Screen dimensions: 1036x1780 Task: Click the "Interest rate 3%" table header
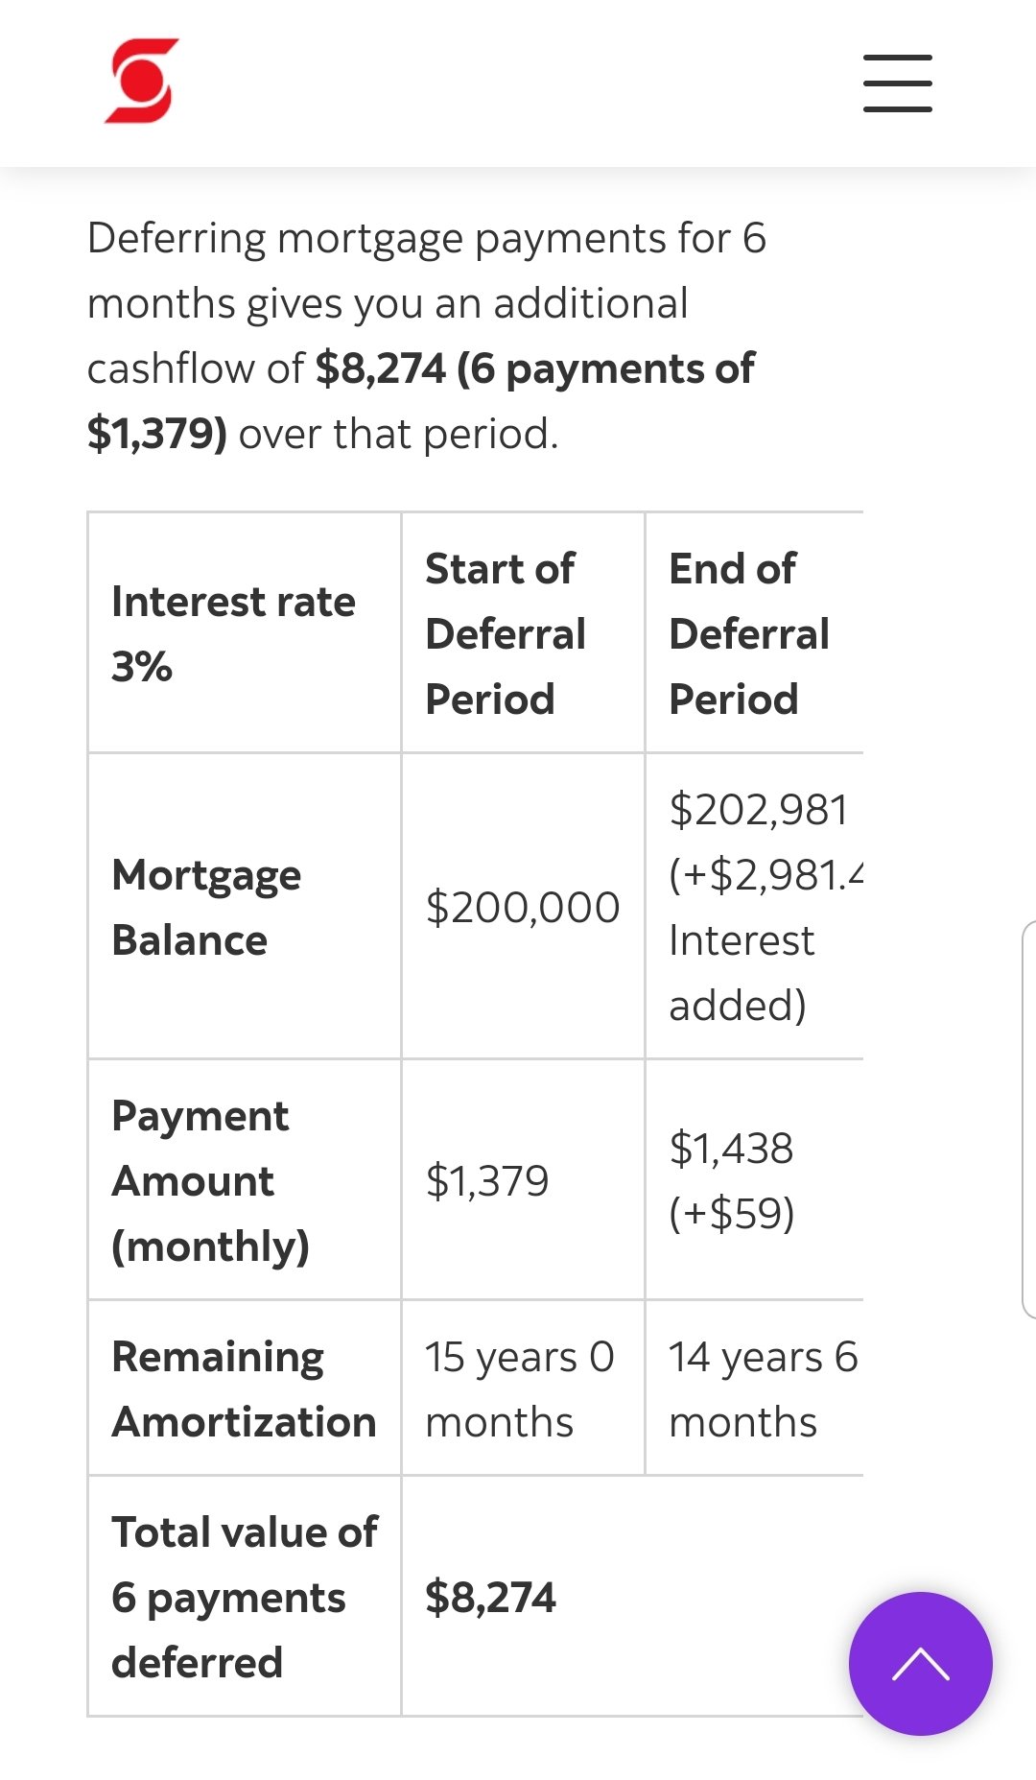click(233, 633)
